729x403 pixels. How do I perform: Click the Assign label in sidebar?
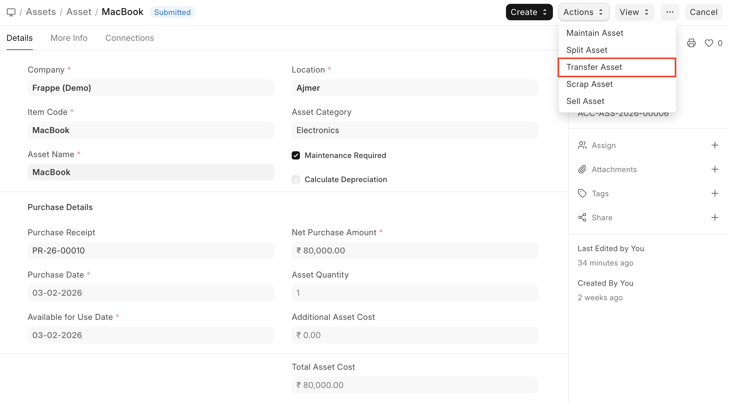pos(604,145)
